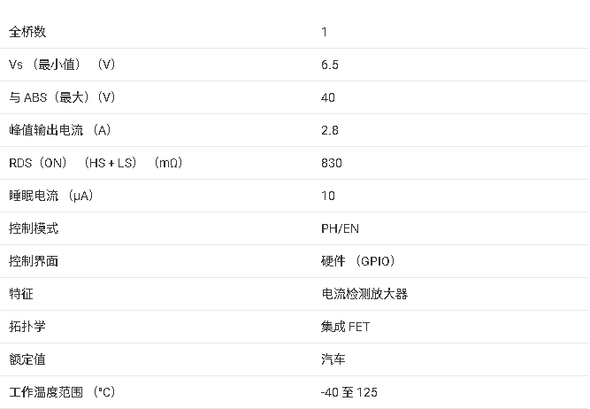
Task: Select the 电流检测放大器 value
Action: coord(364,294)
